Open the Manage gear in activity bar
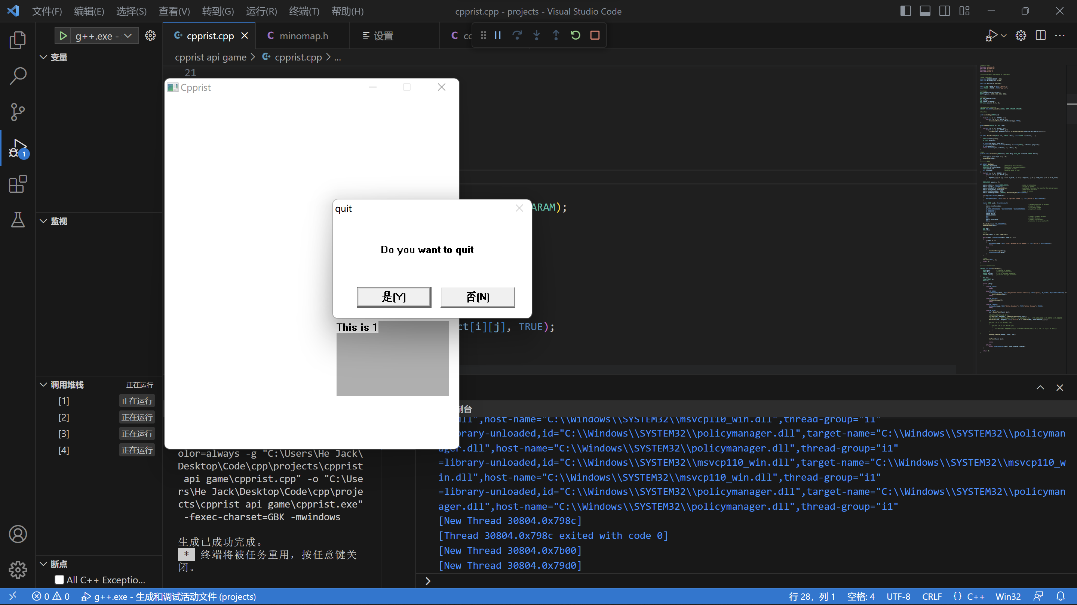1077x605 pixels. pyautogui.click(x=18, y=570)
